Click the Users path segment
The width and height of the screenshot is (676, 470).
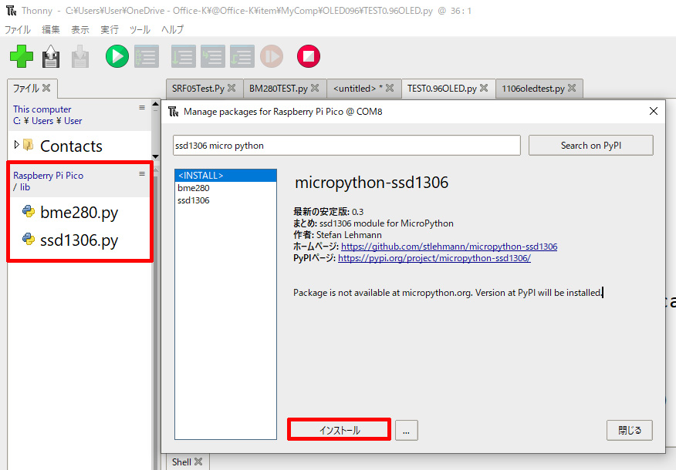coord(42,121)
